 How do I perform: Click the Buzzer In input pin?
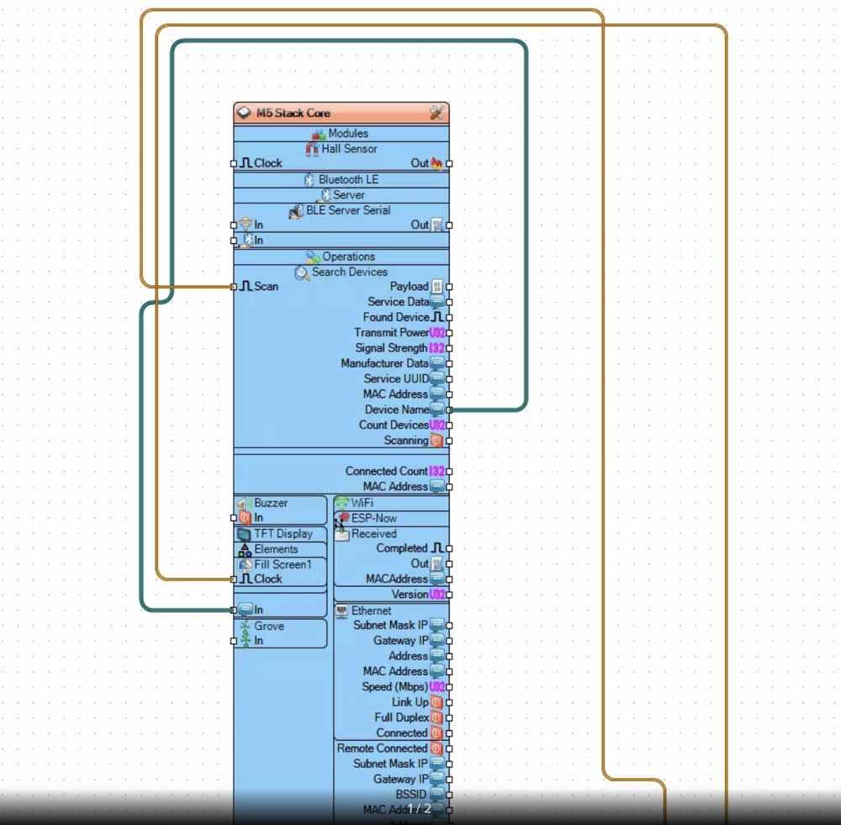[x=234, y=518]
